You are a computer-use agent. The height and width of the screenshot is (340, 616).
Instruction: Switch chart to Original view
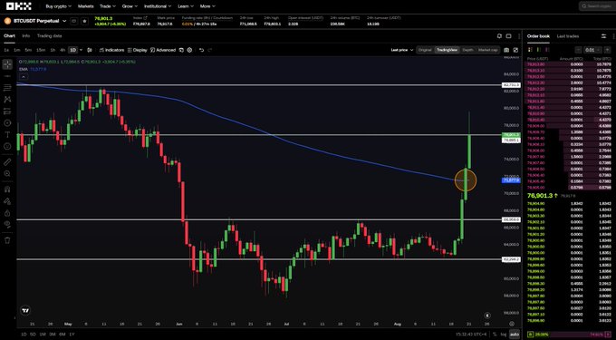tap(425, 50)
